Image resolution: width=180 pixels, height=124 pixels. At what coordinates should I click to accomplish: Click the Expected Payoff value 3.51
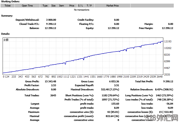pyautogui.click(x=117, y=85)
